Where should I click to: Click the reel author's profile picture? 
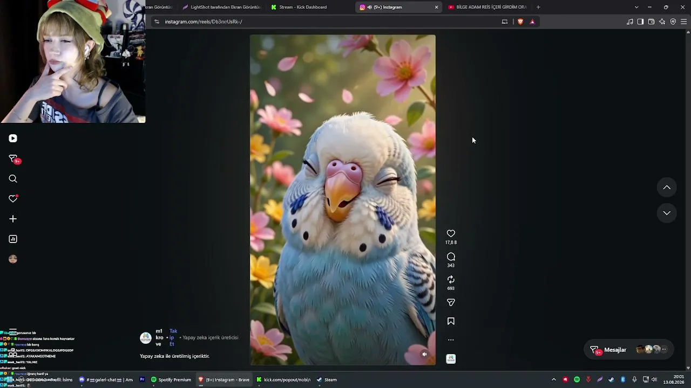click(x=146, y=338)
